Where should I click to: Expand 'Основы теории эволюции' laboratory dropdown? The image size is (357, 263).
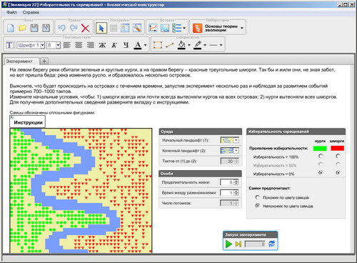click(x=242, y=28)
